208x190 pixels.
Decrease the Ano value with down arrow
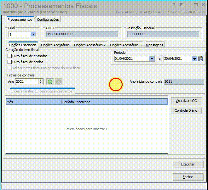pos(40,83)
